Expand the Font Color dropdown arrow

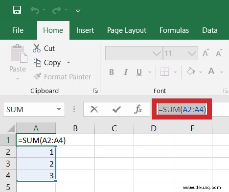click(x=222, y=72)
